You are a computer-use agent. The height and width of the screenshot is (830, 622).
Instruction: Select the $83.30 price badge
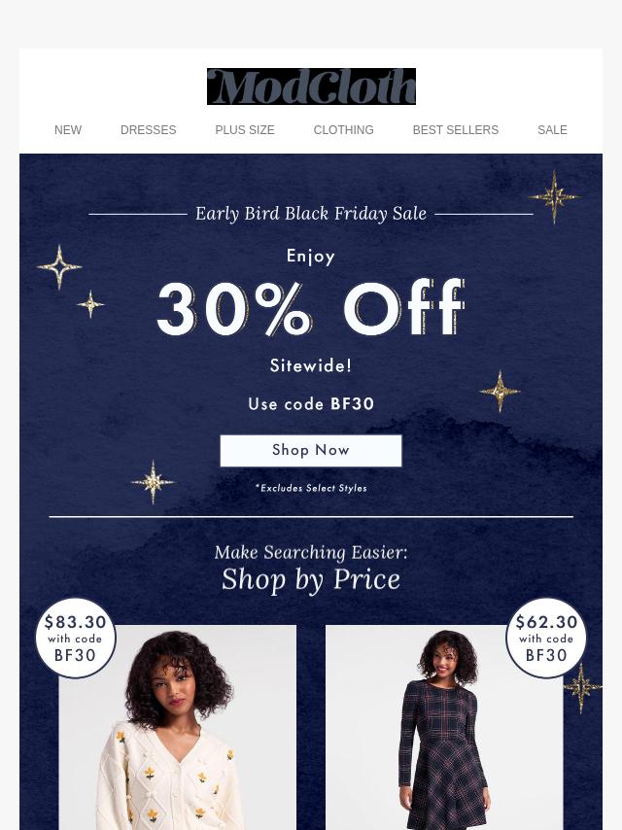[76, 638]
